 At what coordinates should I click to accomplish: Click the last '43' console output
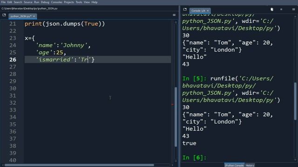point(186,136)
